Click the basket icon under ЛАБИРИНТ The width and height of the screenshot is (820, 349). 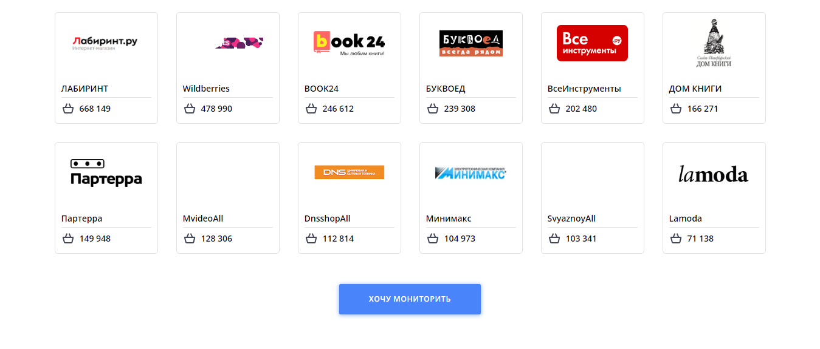tap(68, 109)
